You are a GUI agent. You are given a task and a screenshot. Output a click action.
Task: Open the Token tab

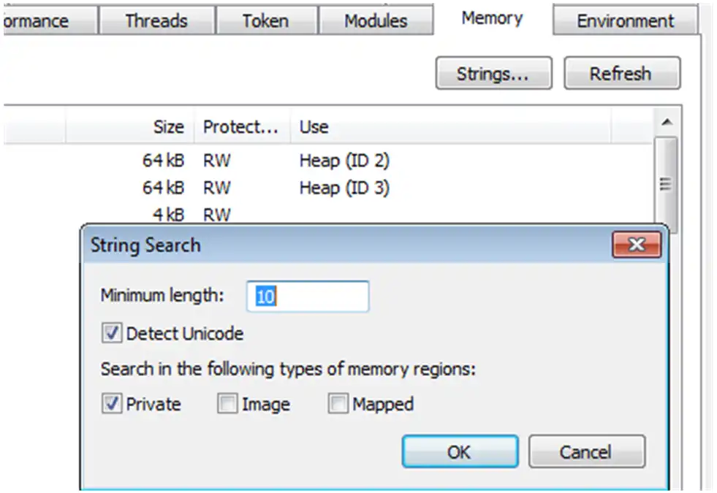point(266,20)
